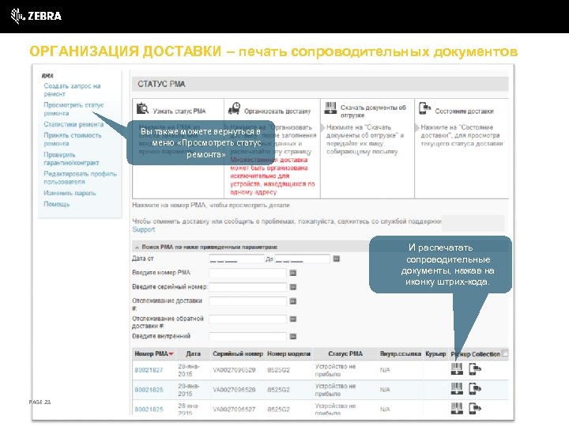Select model 8525G2 in row 80021827

pos(278,370)
